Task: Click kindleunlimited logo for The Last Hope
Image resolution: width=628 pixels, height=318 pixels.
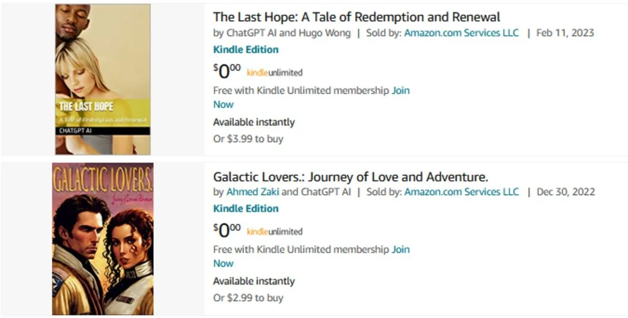Action: coord(275,73)
